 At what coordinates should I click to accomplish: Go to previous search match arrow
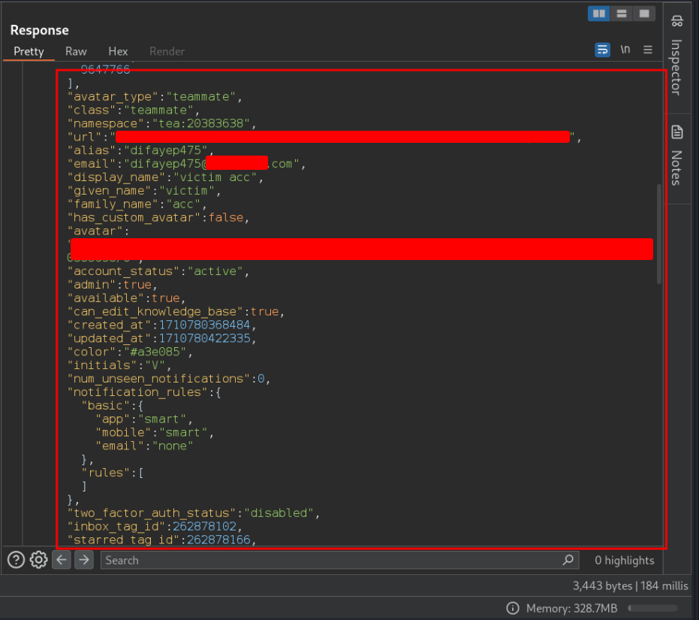(62, 560)
